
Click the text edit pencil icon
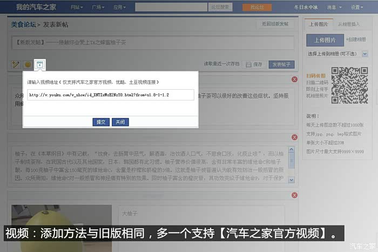point(16,64)
